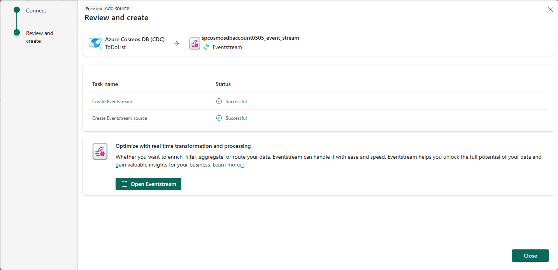Image resolution: width=558 pixels, height=270 pixels.
Task: Click the event stream destination icon
Action: point(195,43)
